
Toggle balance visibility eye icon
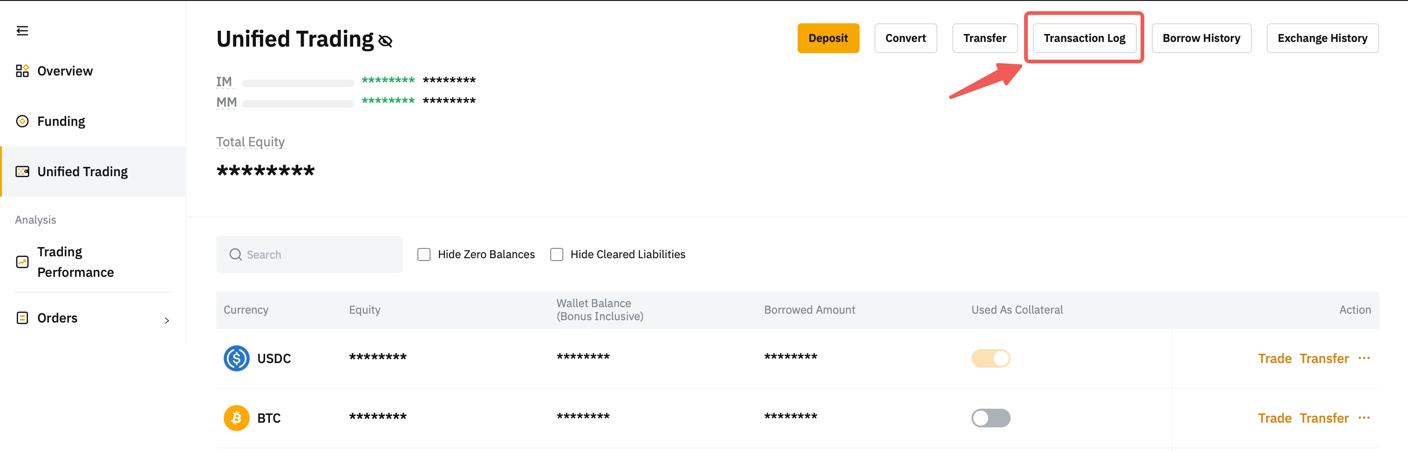pos(385,41)
